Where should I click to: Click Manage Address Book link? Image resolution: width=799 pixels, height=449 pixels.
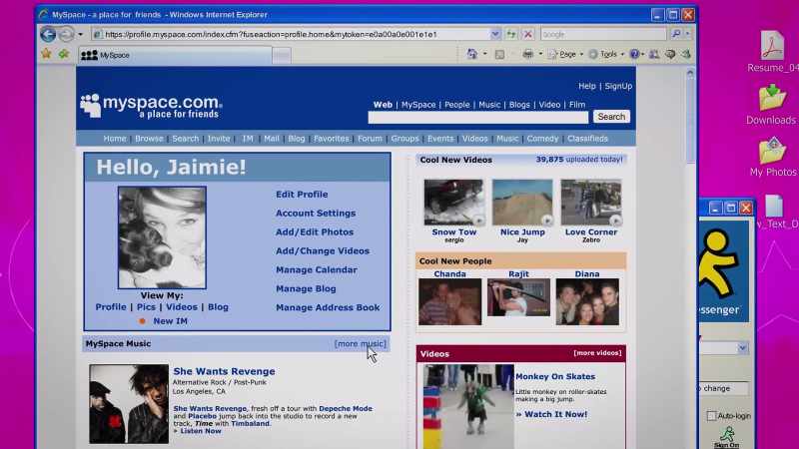pyautogui.click(x=328, y=307)
